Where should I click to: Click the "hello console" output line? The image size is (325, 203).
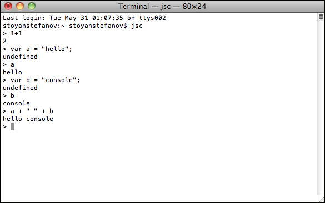coord(28,119)
